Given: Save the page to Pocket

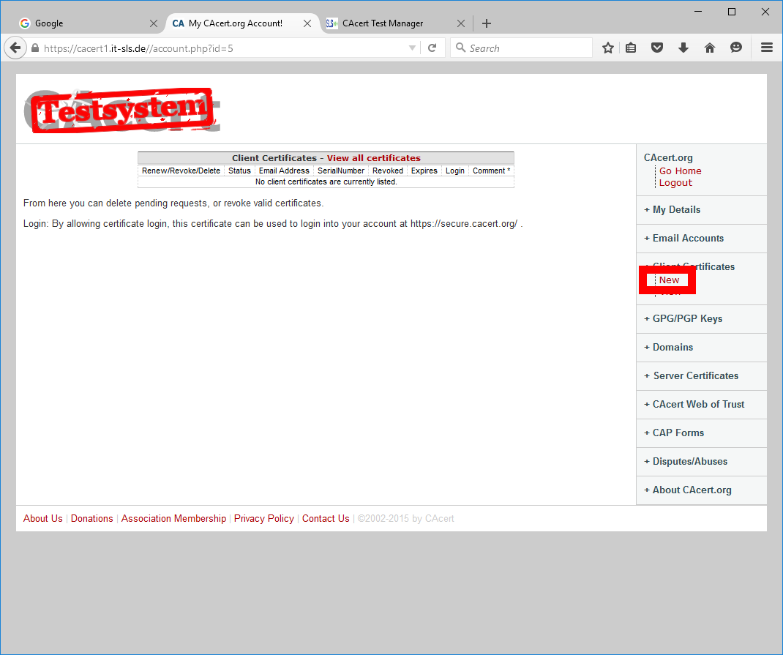Looking at the screenshot, I should [657, 48].
